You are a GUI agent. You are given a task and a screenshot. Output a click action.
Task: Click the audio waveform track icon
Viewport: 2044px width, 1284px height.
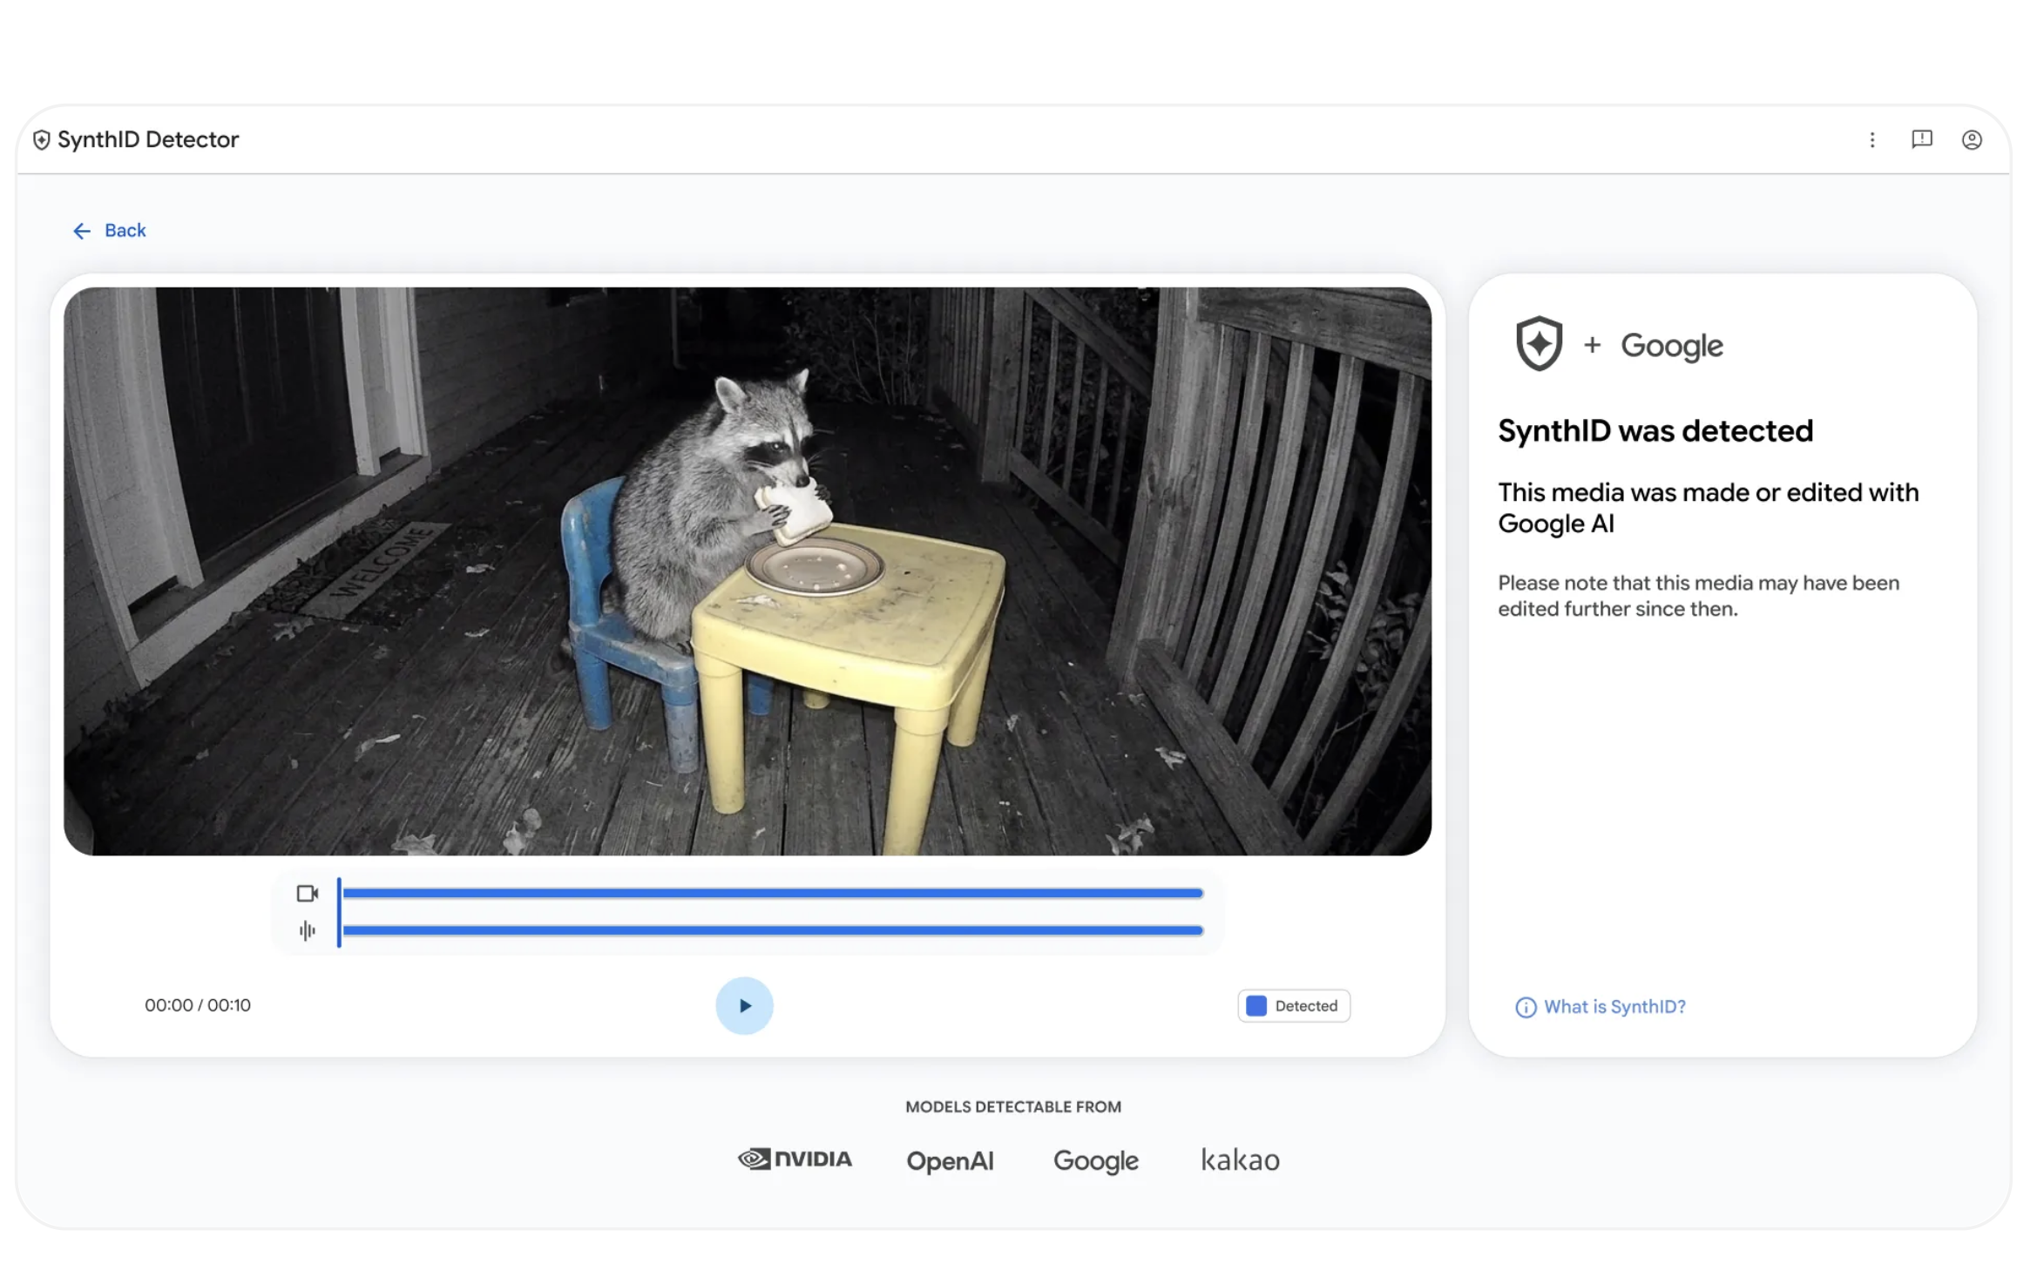[x=307, y=930]
